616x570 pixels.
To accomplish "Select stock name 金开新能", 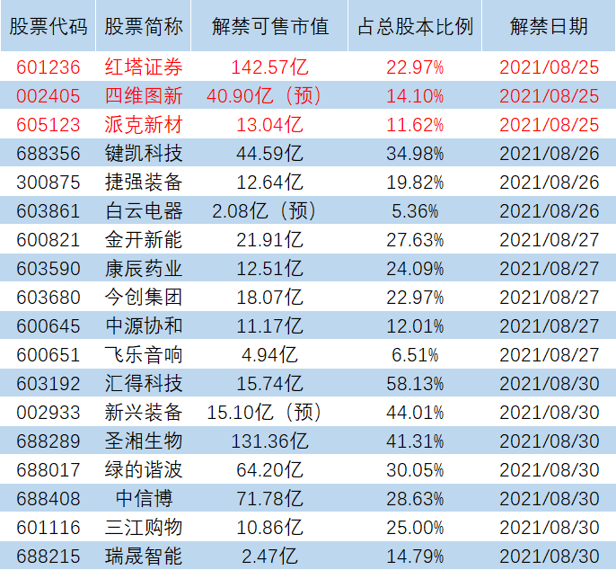I will point(144,239).
